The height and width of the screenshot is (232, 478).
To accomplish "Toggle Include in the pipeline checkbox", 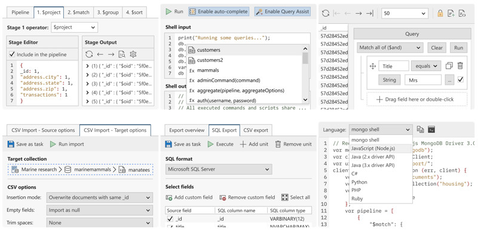I will pyautogui.click(x=12, y=54).
